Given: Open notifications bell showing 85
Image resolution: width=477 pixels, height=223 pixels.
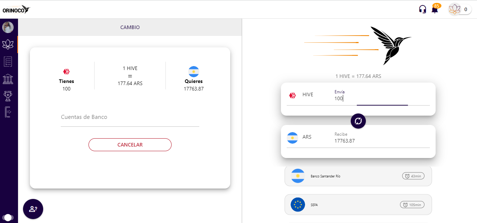Looking at the screenshot, I should click(x=435, y=9).
